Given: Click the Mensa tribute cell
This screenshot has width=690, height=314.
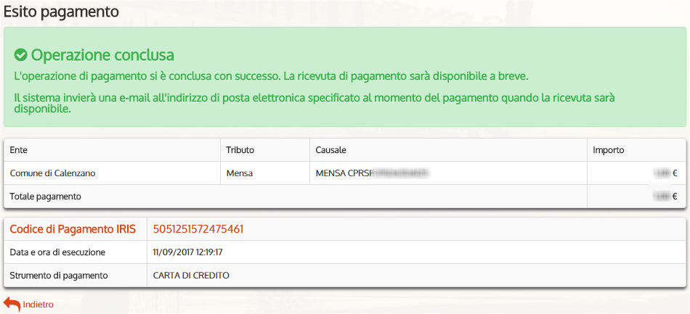Looking at the screenshot, I should (240, 173).
